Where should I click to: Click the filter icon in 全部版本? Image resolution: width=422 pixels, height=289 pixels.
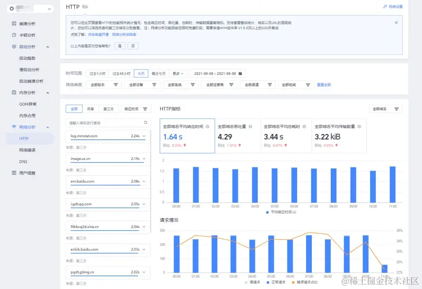point(116,85)
